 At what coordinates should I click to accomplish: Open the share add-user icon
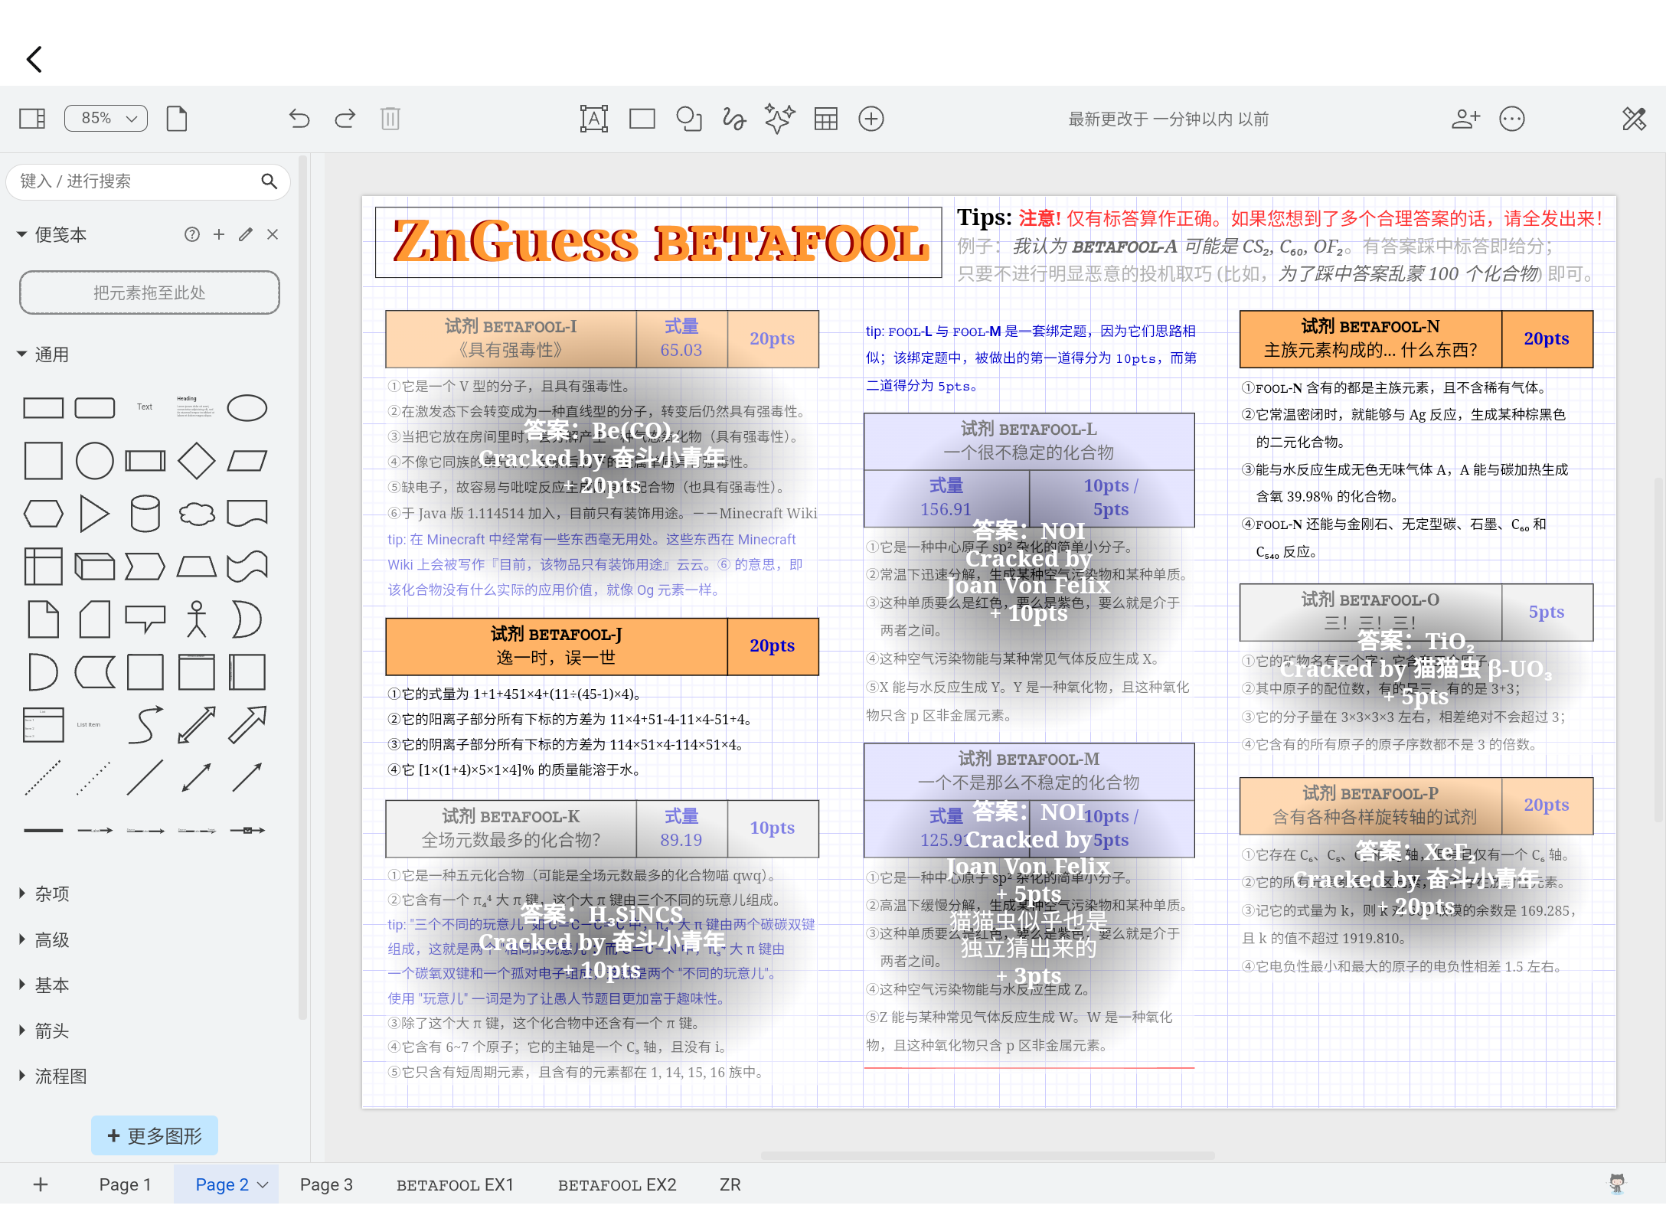(1465, 119)
